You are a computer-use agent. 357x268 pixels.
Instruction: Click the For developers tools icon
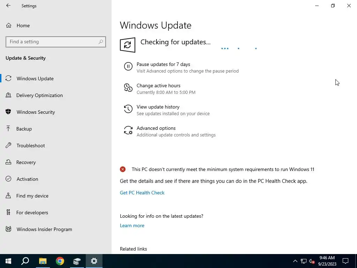[8, 212]
